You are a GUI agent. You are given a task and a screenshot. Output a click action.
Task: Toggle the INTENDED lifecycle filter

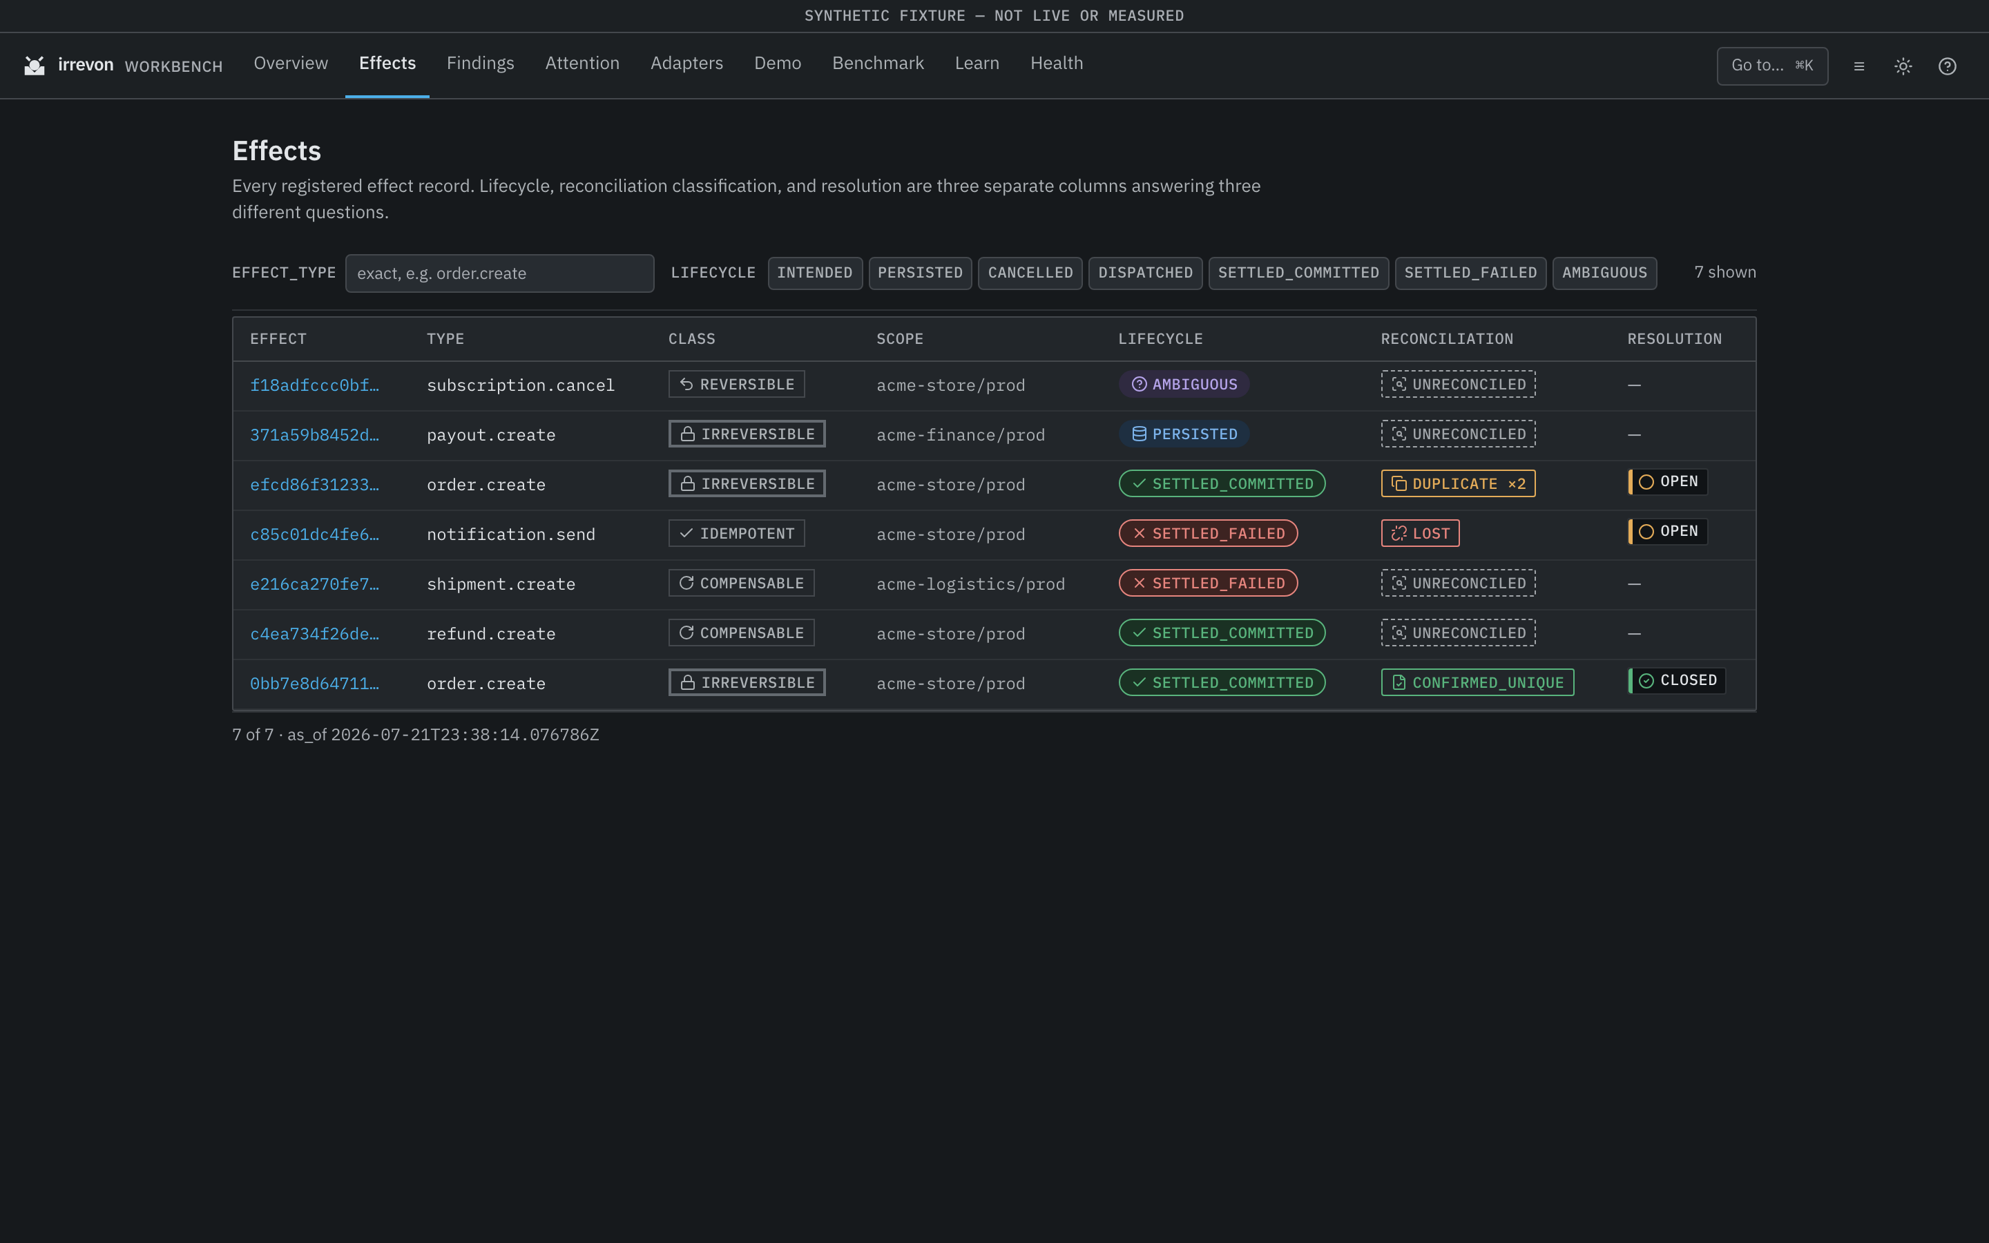pyautogui.click(x=814, y=273)
